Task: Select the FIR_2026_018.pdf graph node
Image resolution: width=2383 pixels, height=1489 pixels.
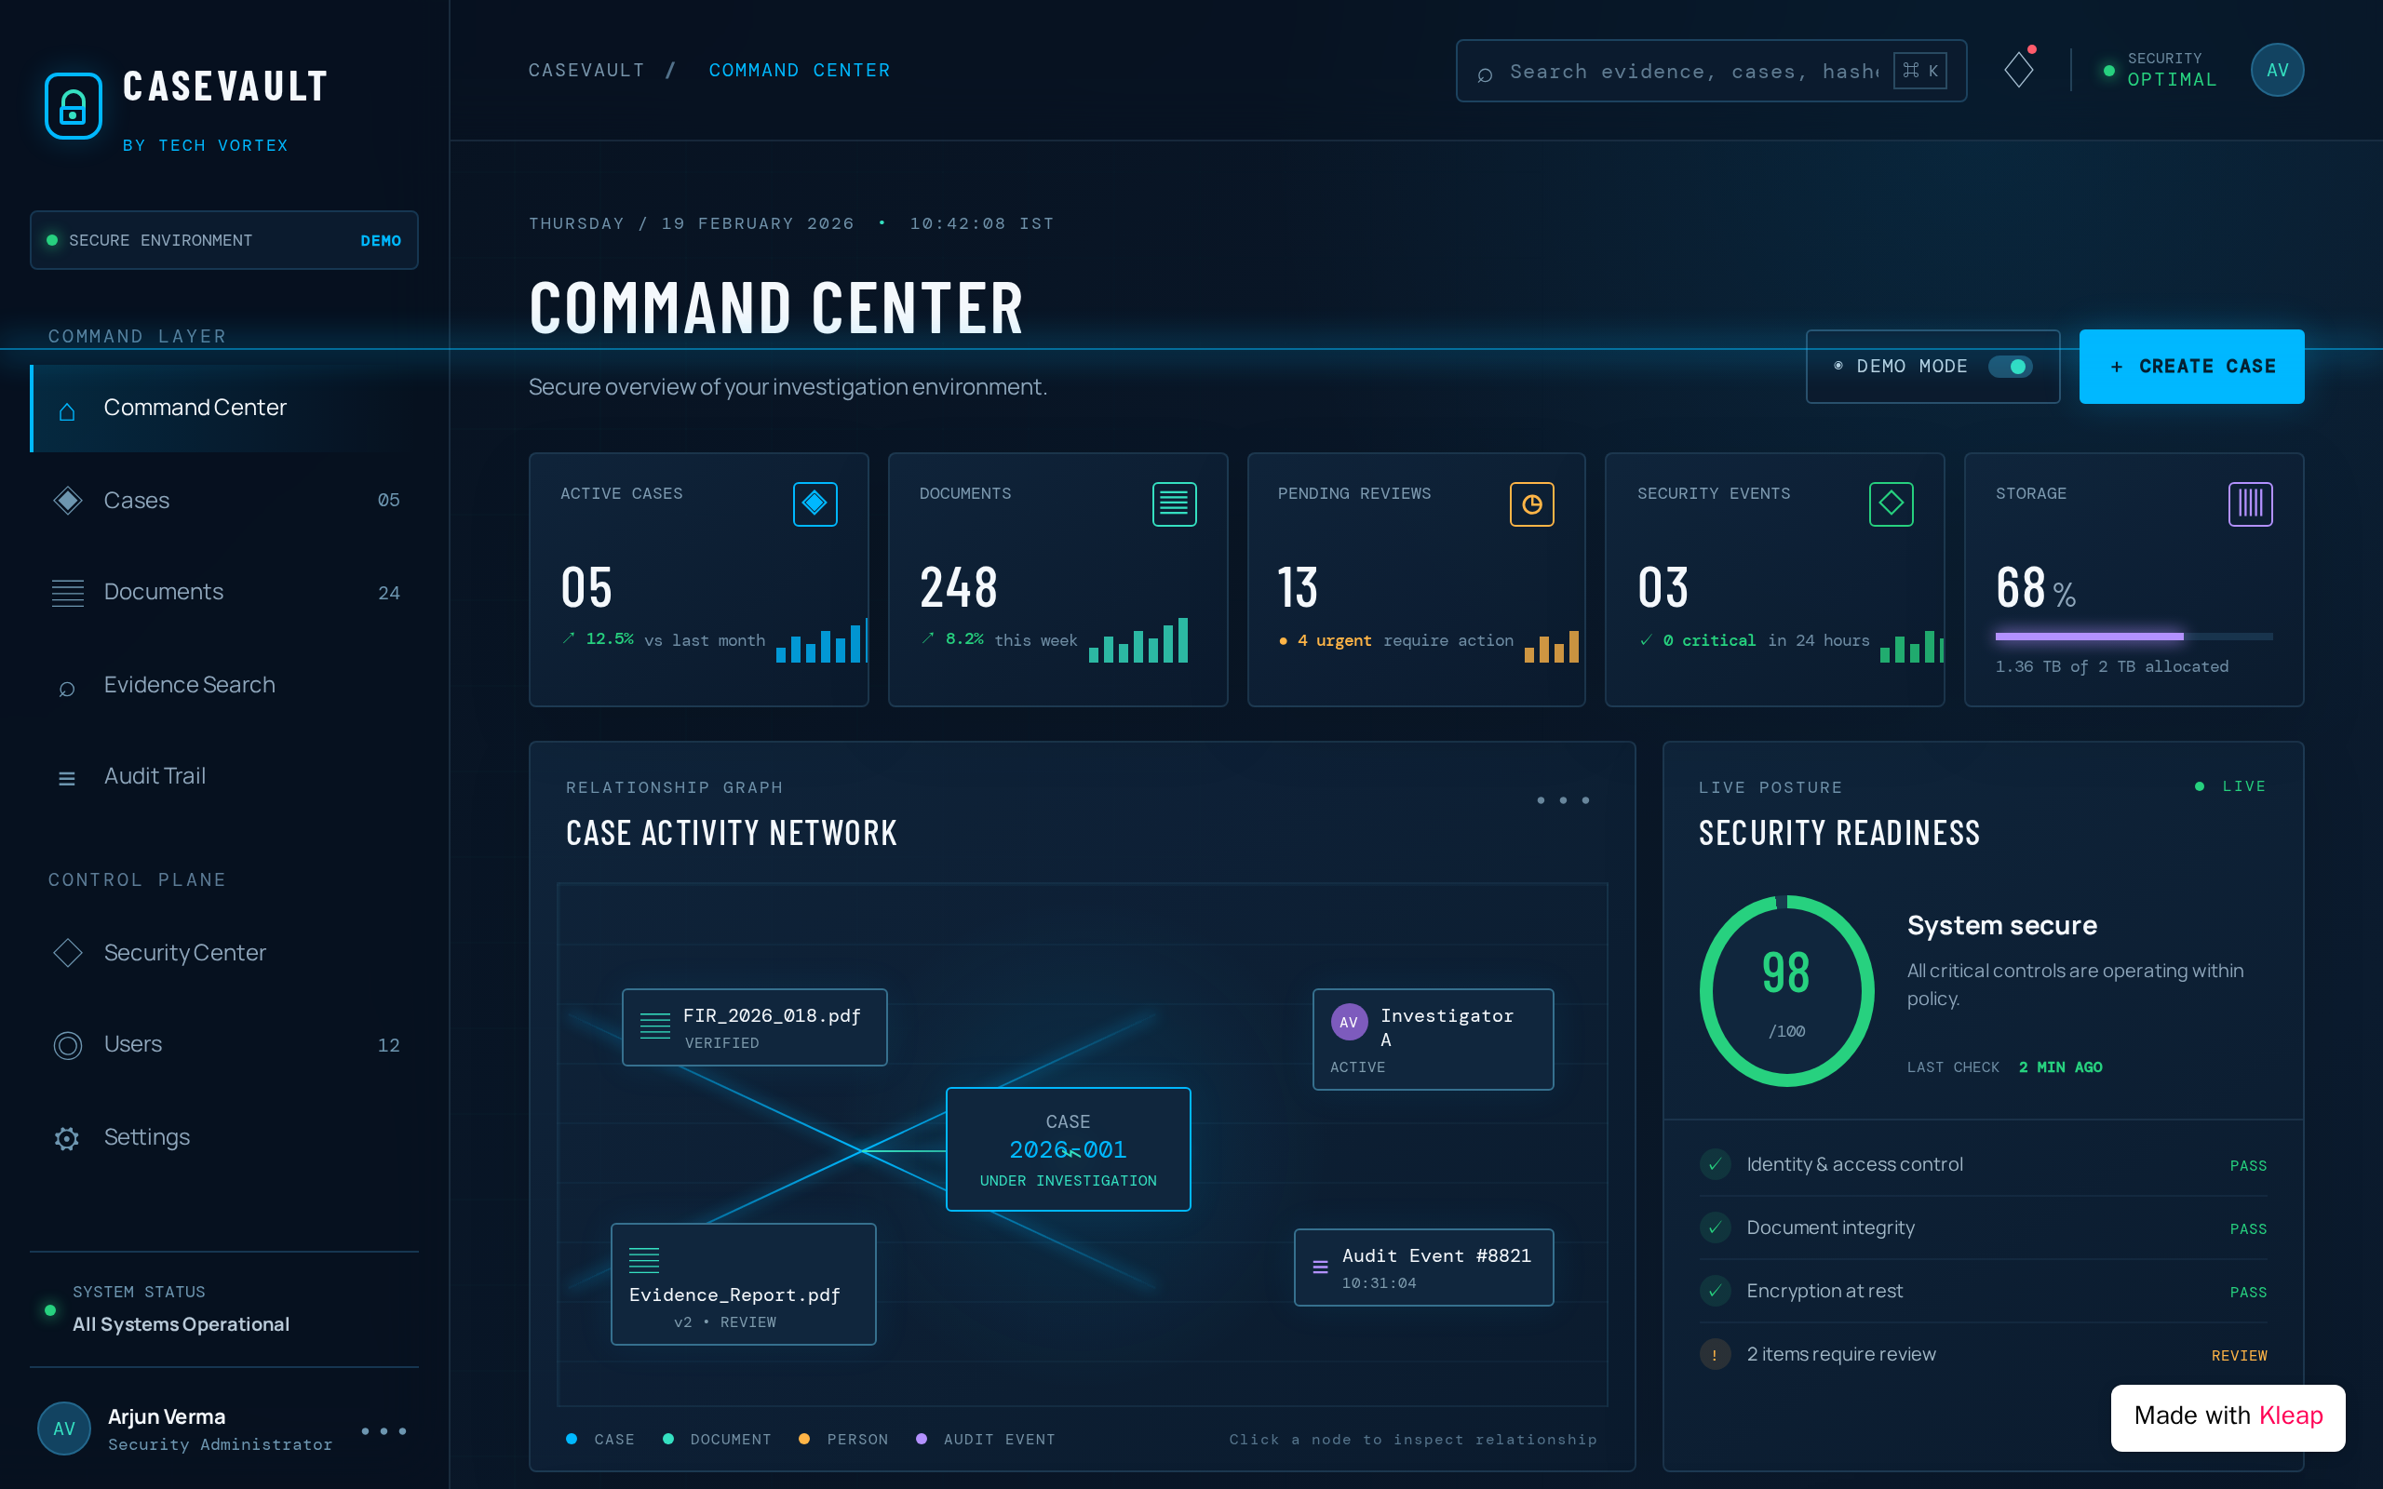Action: click(754, 1027)
